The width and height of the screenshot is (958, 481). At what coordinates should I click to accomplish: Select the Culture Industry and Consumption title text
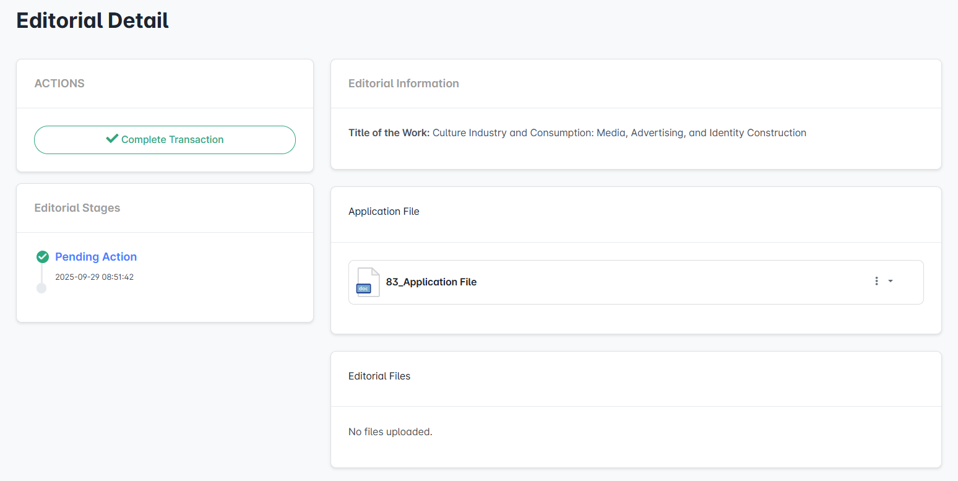(x=619, y=133)
